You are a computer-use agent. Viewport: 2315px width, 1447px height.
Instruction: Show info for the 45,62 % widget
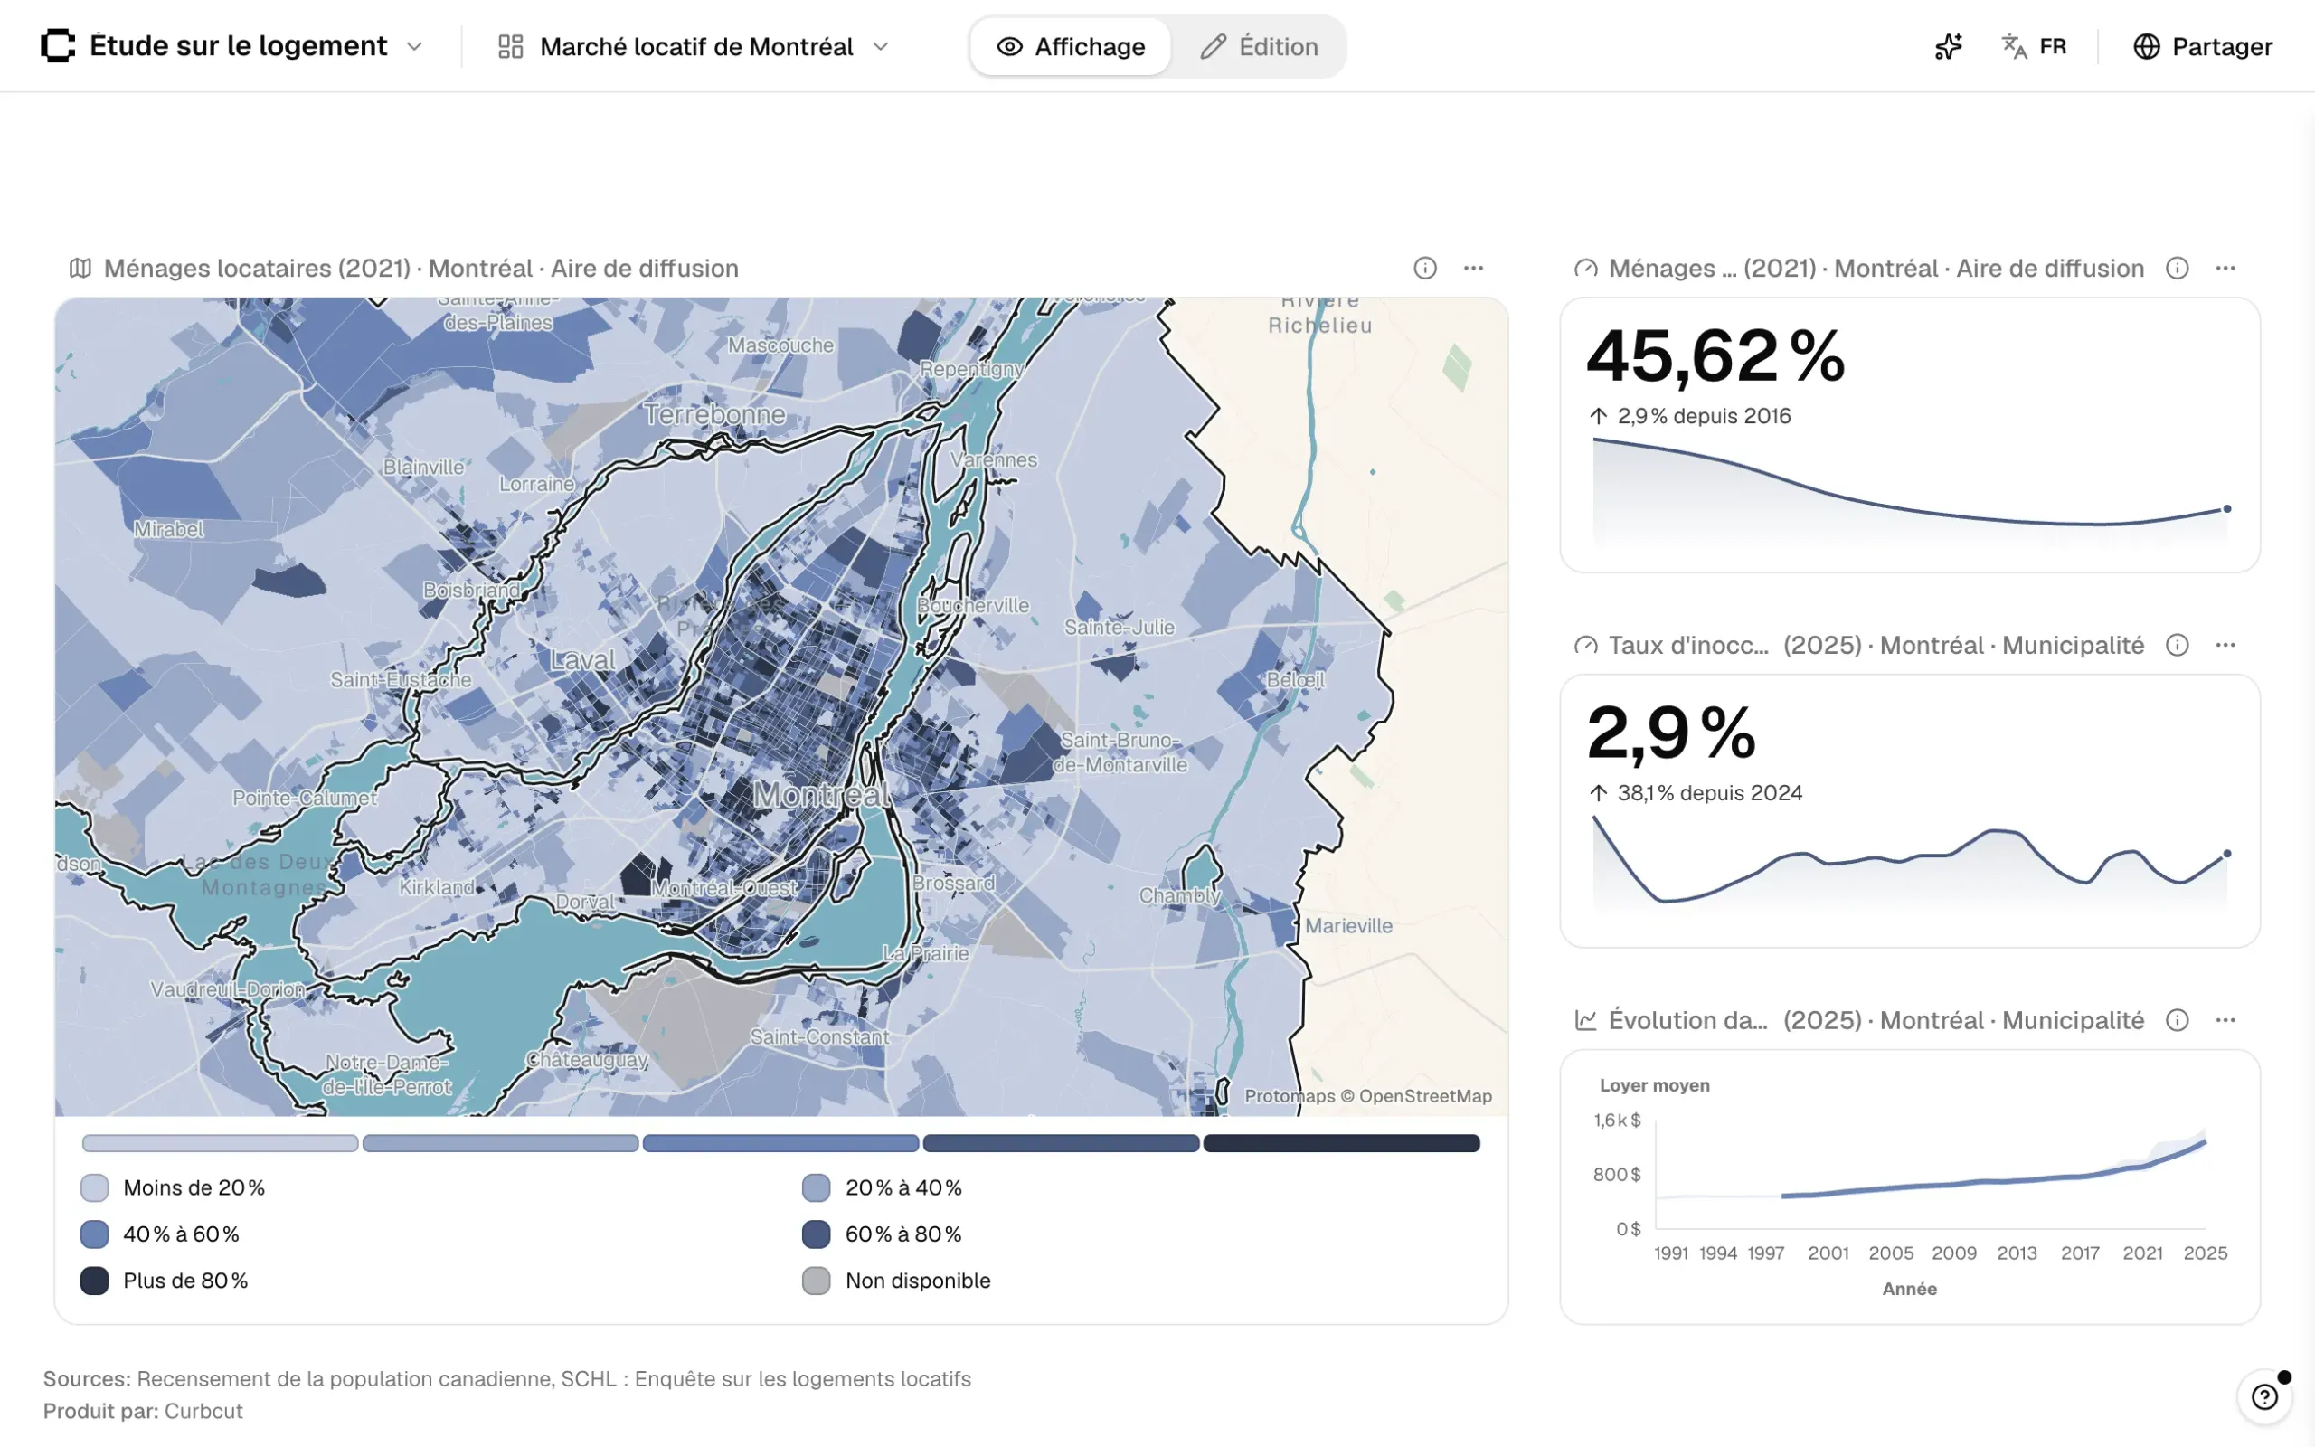pyautogui.click(x=2178, y=268)
